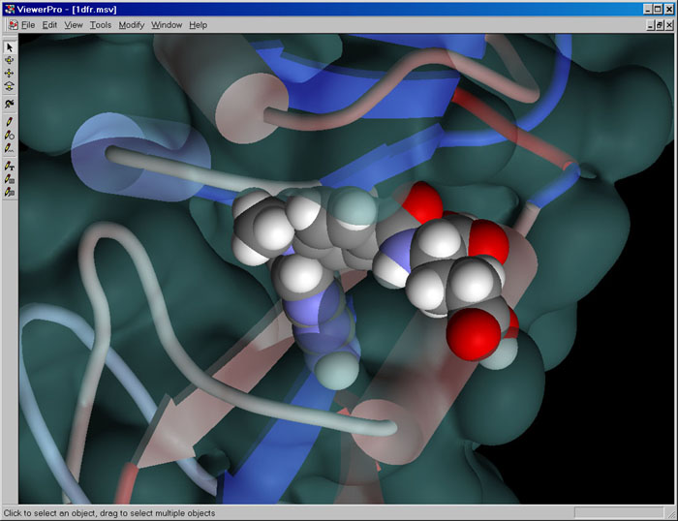
Task: Open the View menu
Action: [x=74, y=25]
